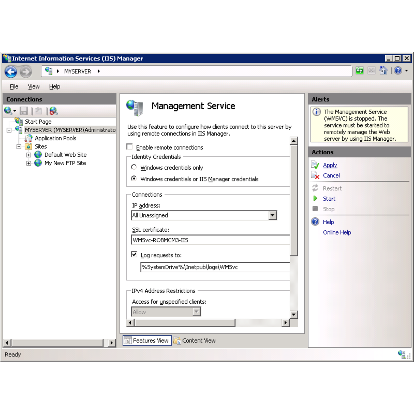Click the Apply link in Actions
The image size is (414, 414).
330,165
